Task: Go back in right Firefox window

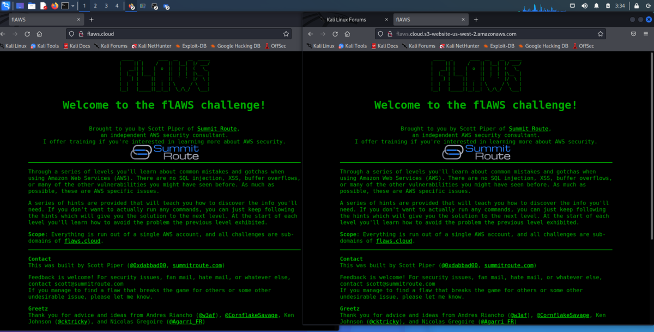Action: (311, 34)
